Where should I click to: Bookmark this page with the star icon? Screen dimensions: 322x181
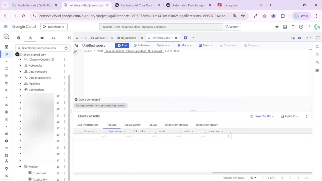point(243,16)
